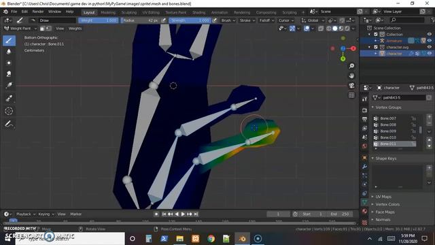Toggle Bone.007 vertex group lock

click(414, 118)
